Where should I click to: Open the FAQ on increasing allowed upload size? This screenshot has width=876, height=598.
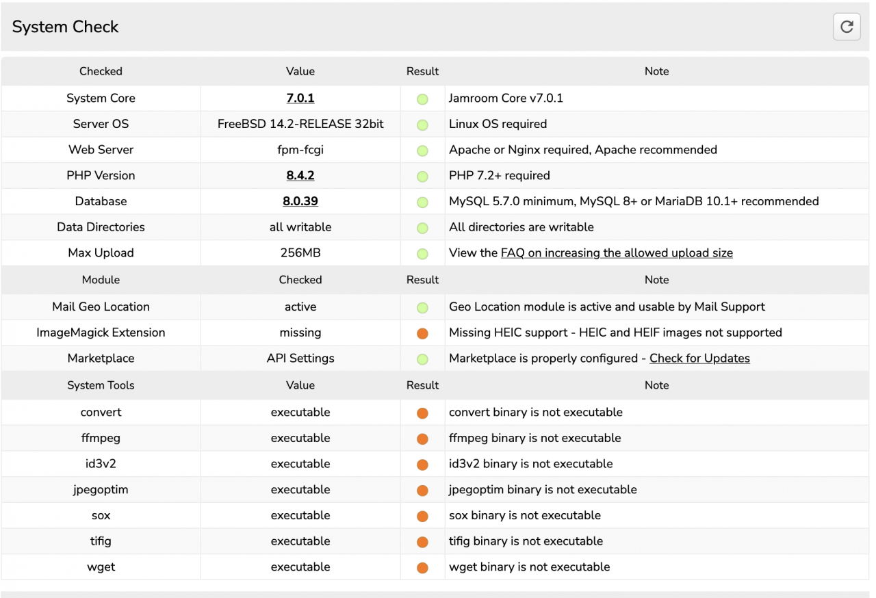point(616,252)
